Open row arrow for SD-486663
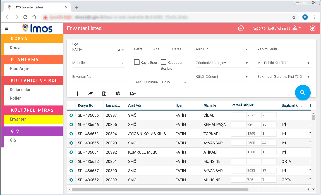 [x=71, y=161]
